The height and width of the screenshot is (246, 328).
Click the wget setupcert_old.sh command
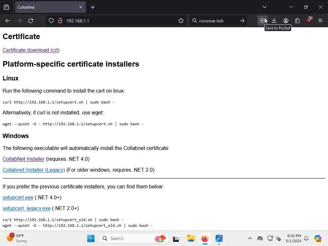point(78,225)
